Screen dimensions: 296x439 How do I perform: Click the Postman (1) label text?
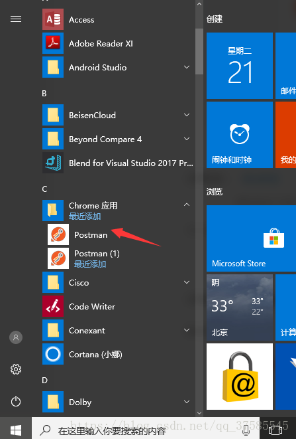click(x=97, y=254)
